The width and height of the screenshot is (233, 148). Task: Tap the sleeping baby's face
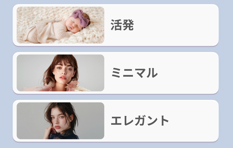click(x=74, y=25)
